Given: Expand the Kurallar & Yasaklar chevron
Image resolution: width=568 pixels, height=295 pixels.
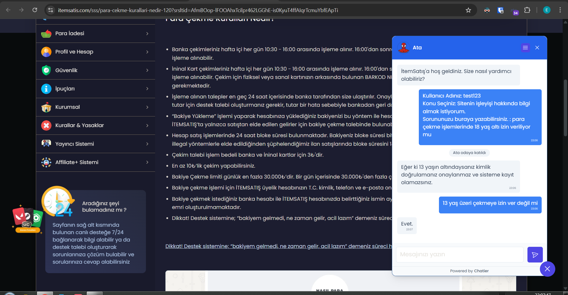Looking at the screenshot, I should pyautogui.click(x=147, y=125).
